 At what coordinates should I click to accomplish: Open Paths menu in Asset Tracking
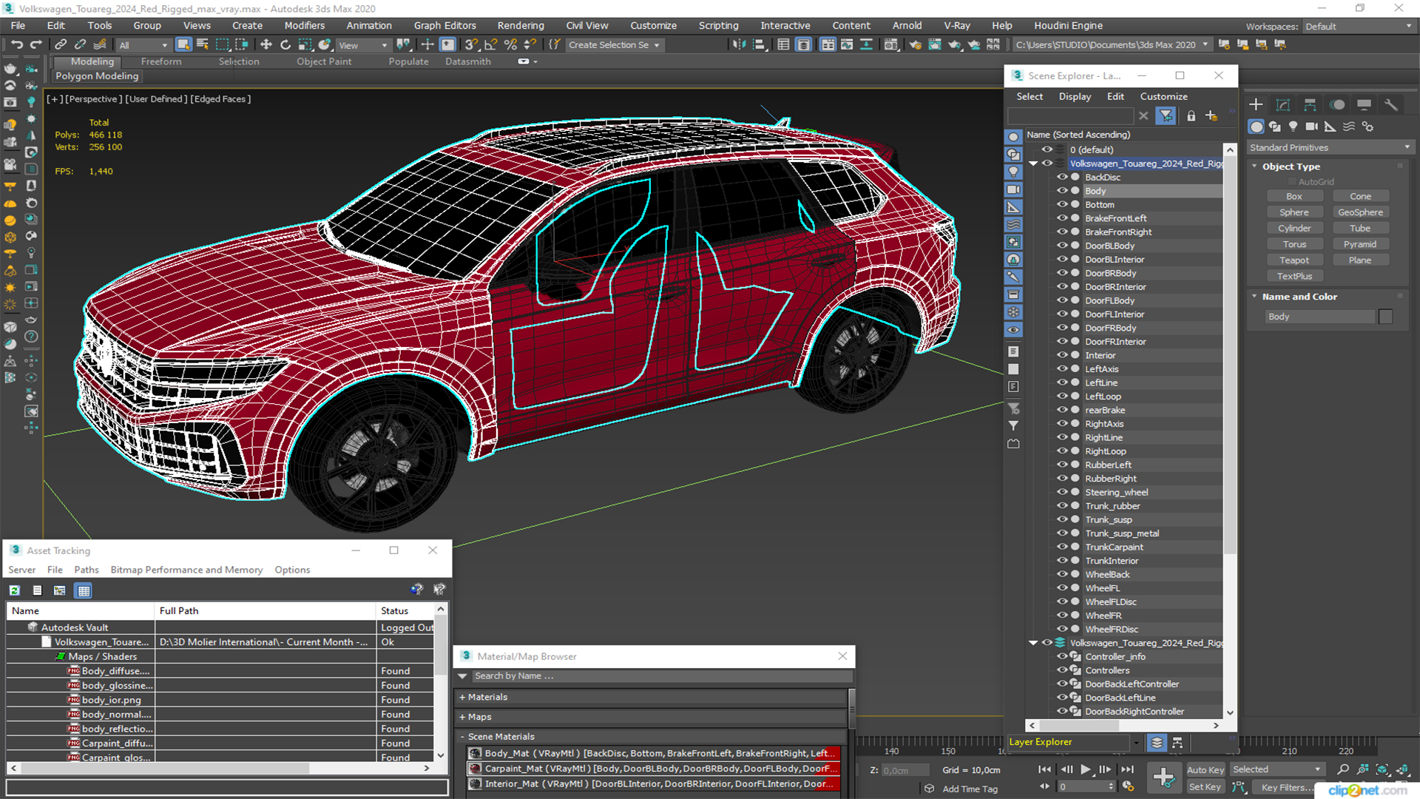click(x=86, y=570)
